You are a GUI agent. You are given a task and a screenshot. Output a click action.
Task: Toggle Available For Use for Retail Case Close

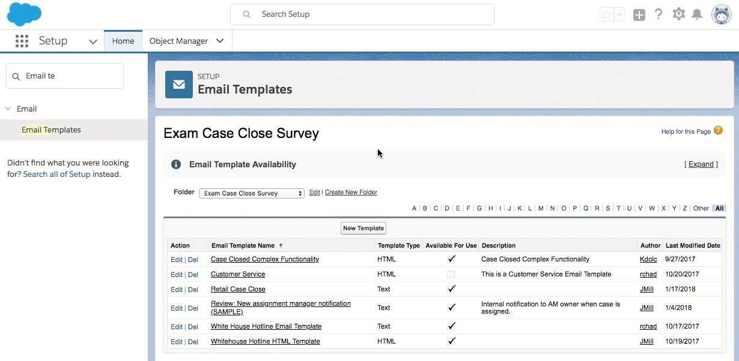click(x=451, y=289)
